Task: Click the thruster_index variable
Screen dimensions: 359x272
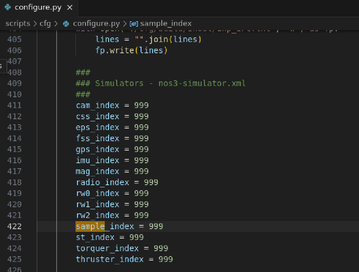Action: [110, 259]
